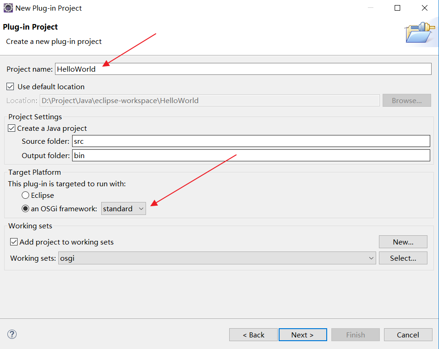Open the help question mark icon
Image resolution: width=439 pixels, height=349 pixels.
coord(12,334)
